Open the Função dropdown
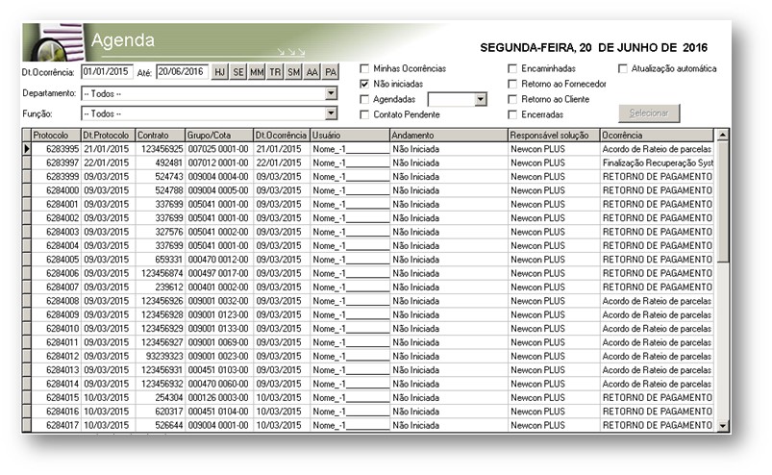 332,113
